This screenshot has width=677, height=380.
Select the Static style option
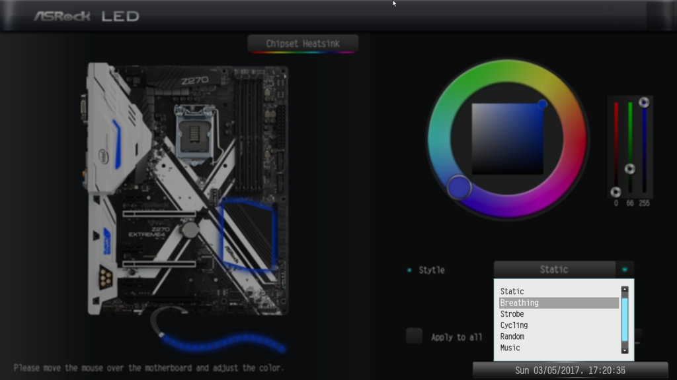pyautogui.click(x=559, y=292)
